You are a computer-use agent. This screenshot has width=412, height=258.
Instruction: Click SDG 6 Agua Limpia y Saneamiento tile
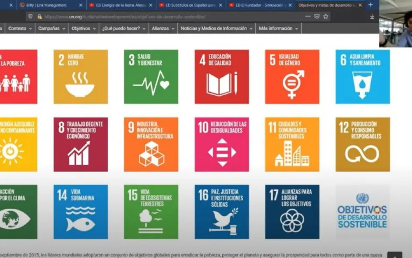coord(363,77)
